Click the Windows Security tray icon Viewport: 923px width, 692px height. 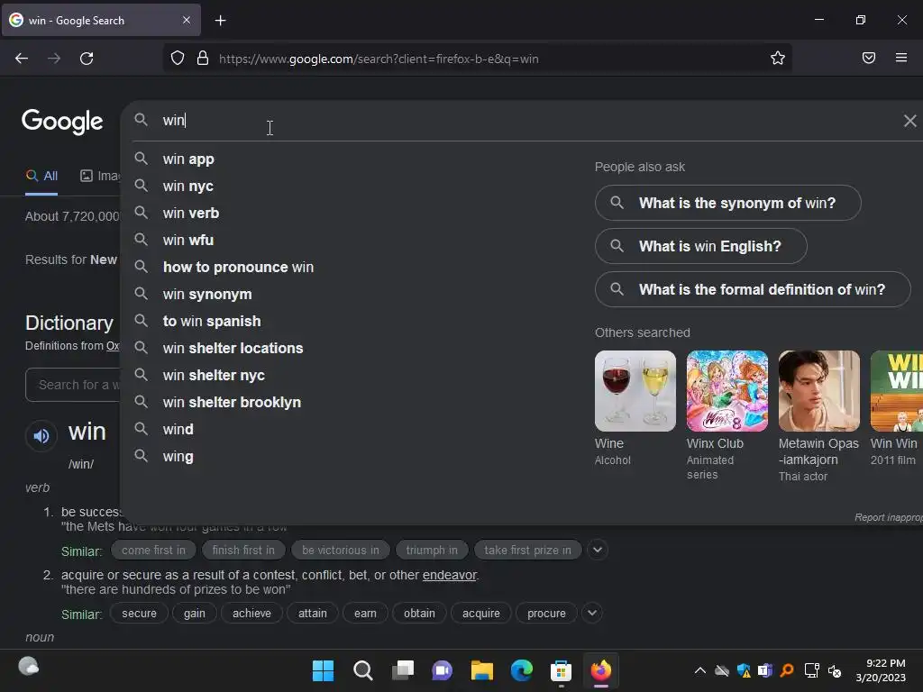pyautogui.click(x=744, y=670)
